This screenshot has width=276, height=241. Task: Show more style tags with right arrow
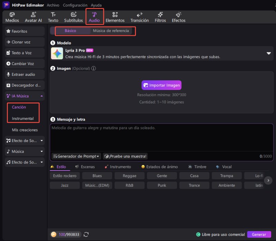pos(268,180)
